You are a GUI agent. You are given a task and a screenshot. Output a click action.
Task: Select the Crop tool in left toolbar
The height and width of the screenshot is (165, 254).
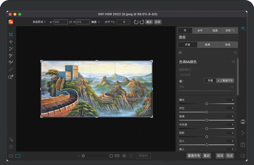[11, 35]
